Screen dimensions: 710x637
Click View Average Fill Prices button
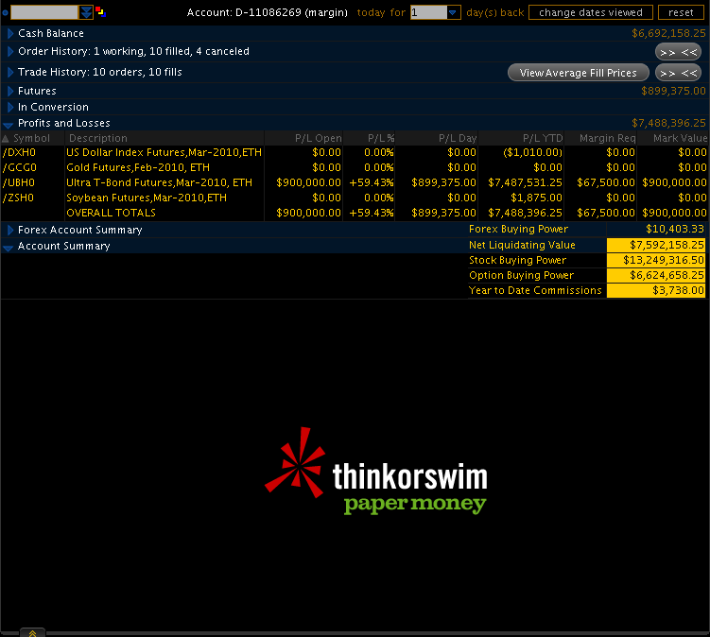tap(579, 73)
